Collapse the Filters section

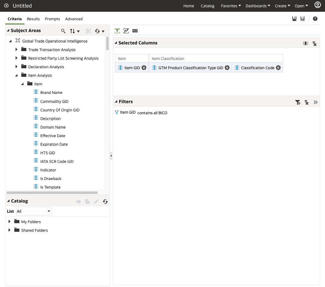pos(116,102)
